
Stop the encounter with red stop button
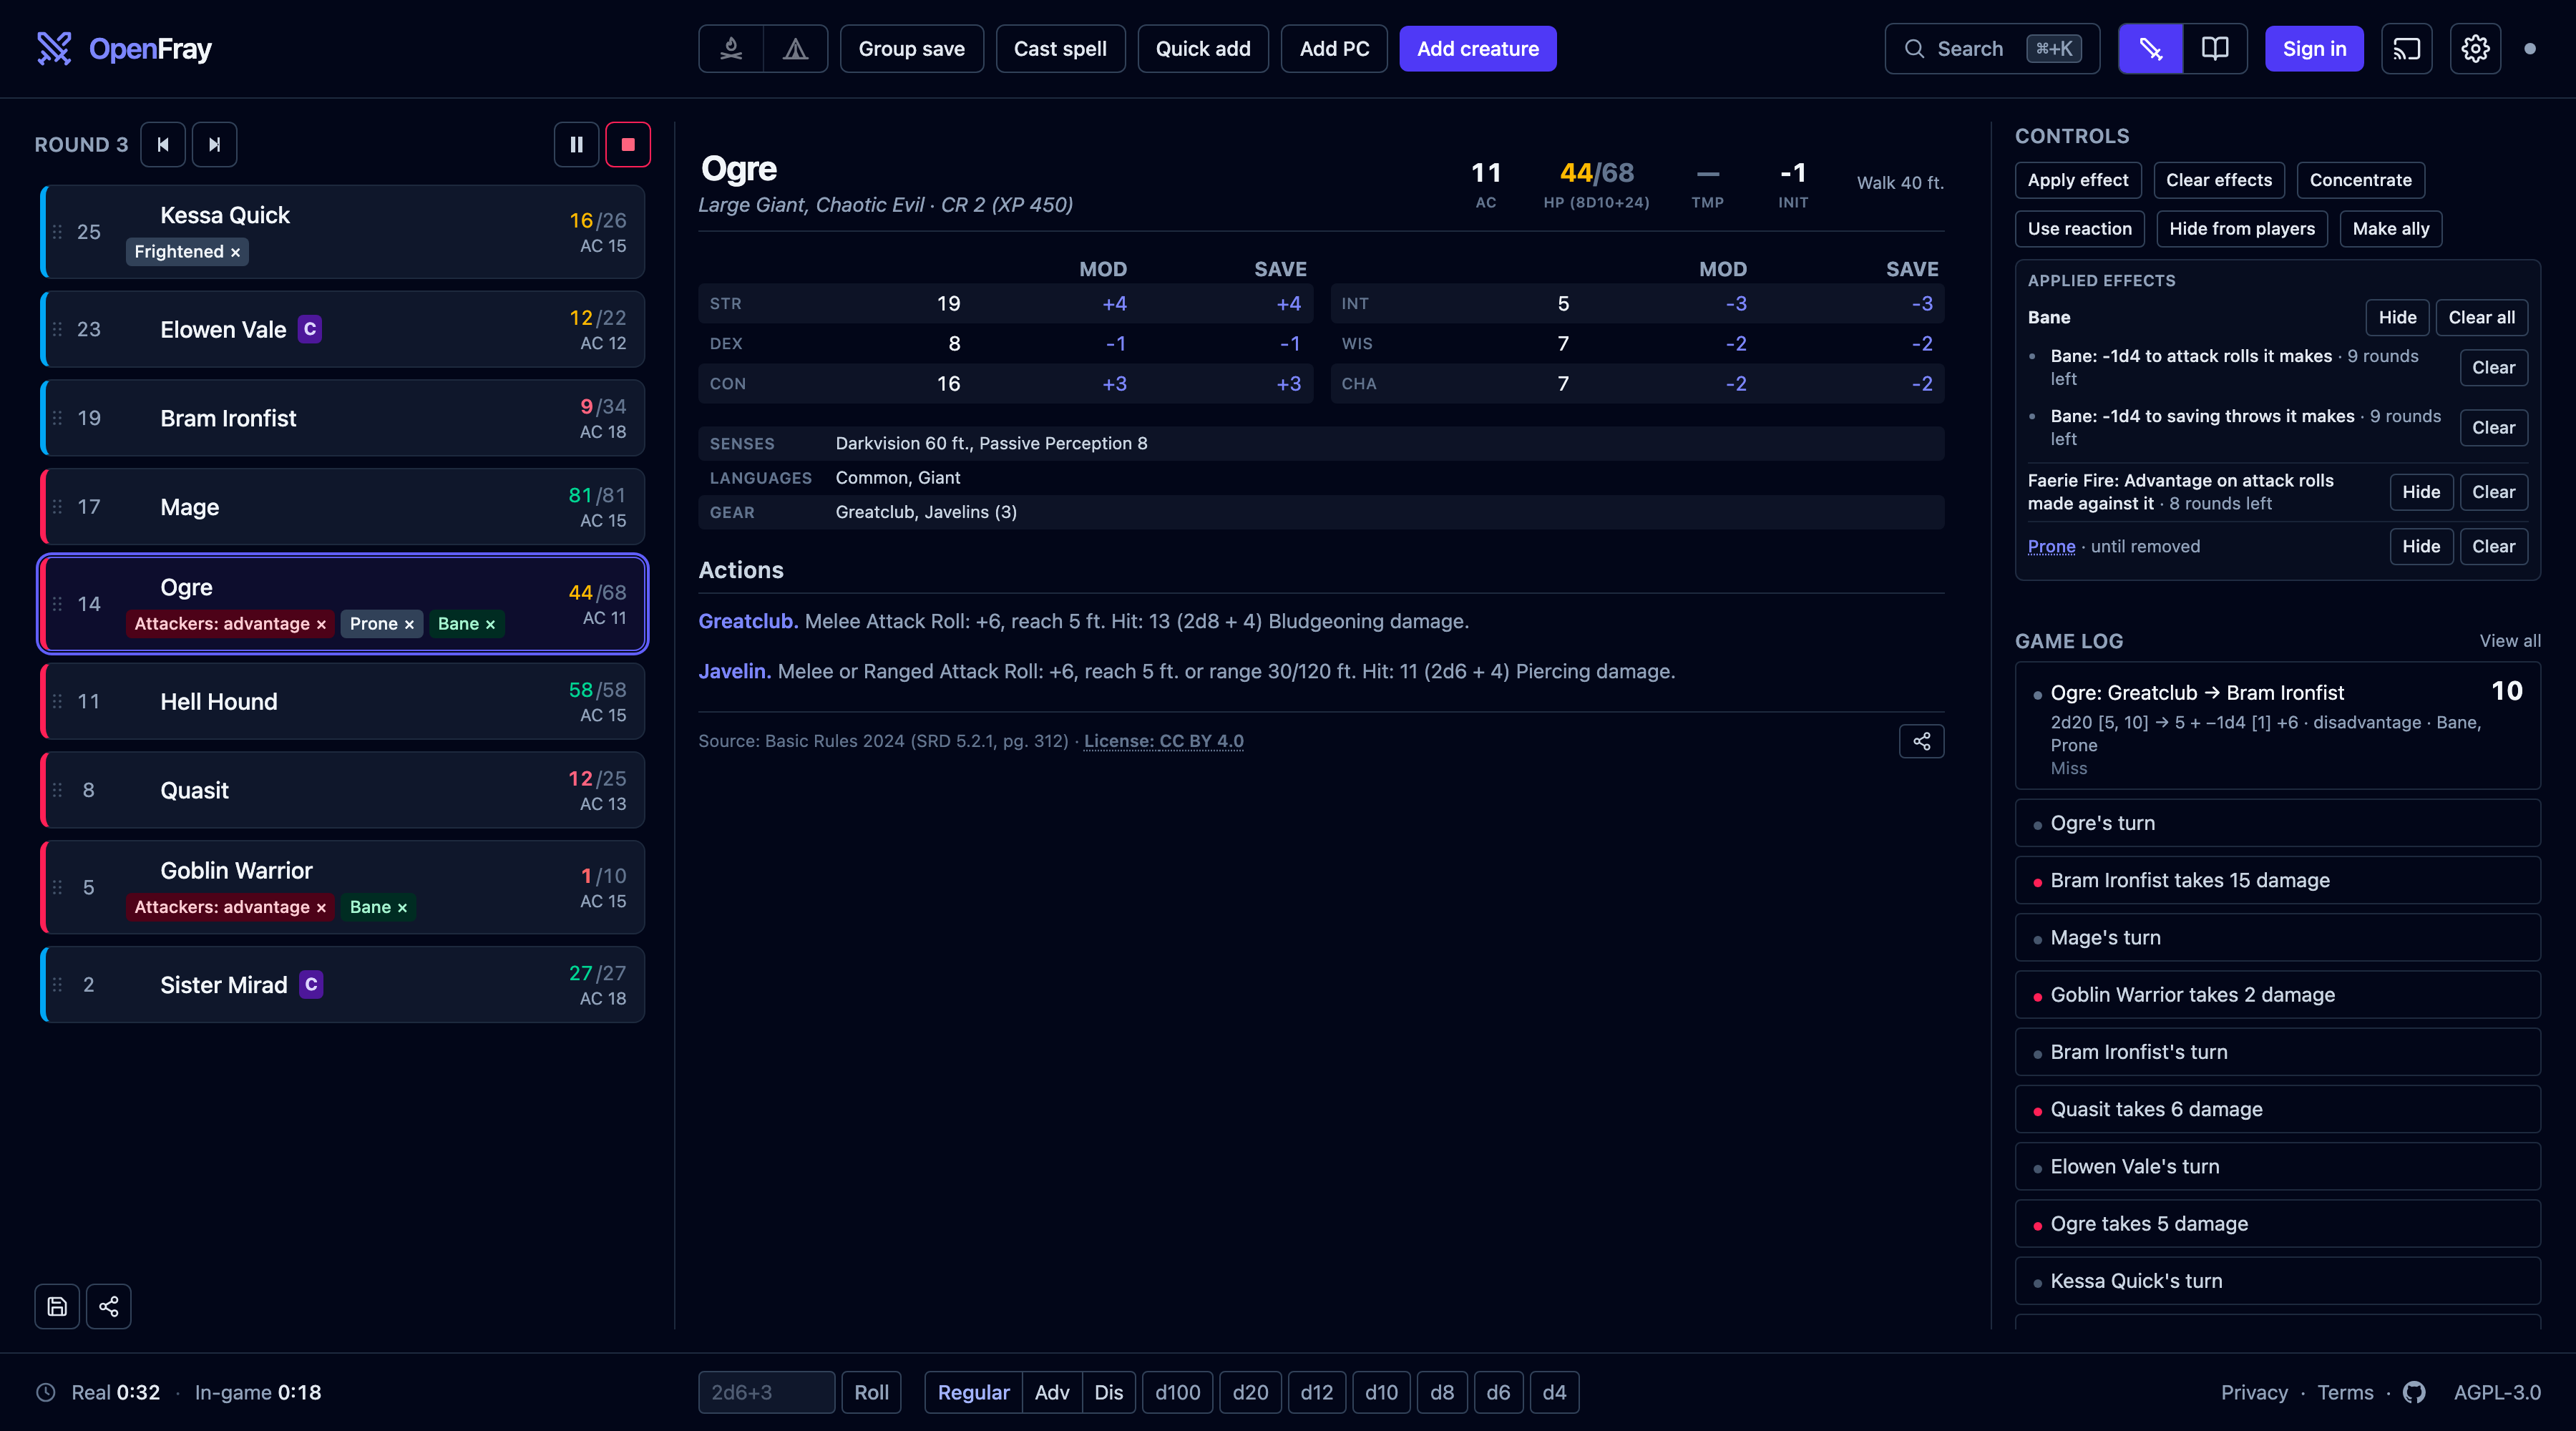click(628, 145)
